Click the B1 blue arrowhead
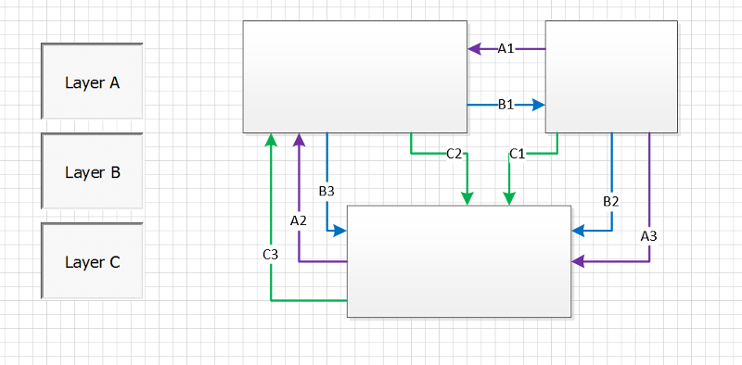This screenshot has width=742, height=365. (539, 105)
